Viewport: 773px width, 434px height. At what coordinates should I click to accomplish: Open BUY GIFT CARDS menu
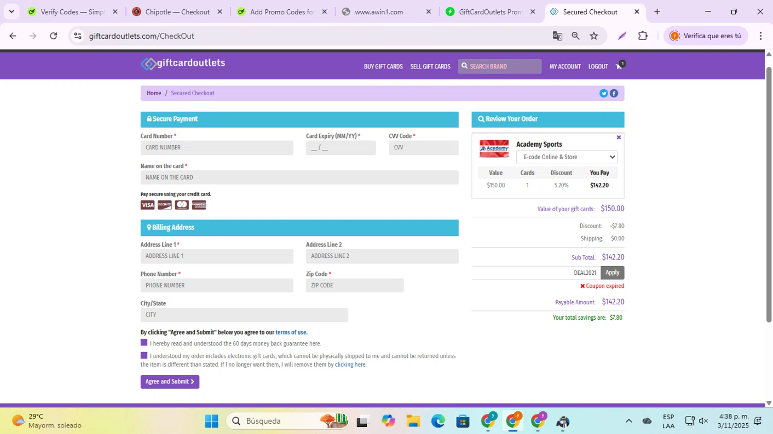(x=383, y=66)
